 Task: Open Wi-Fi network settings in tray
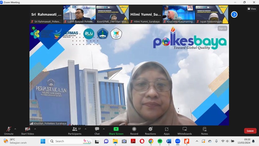pyautogui.click(x=223, y=141)
